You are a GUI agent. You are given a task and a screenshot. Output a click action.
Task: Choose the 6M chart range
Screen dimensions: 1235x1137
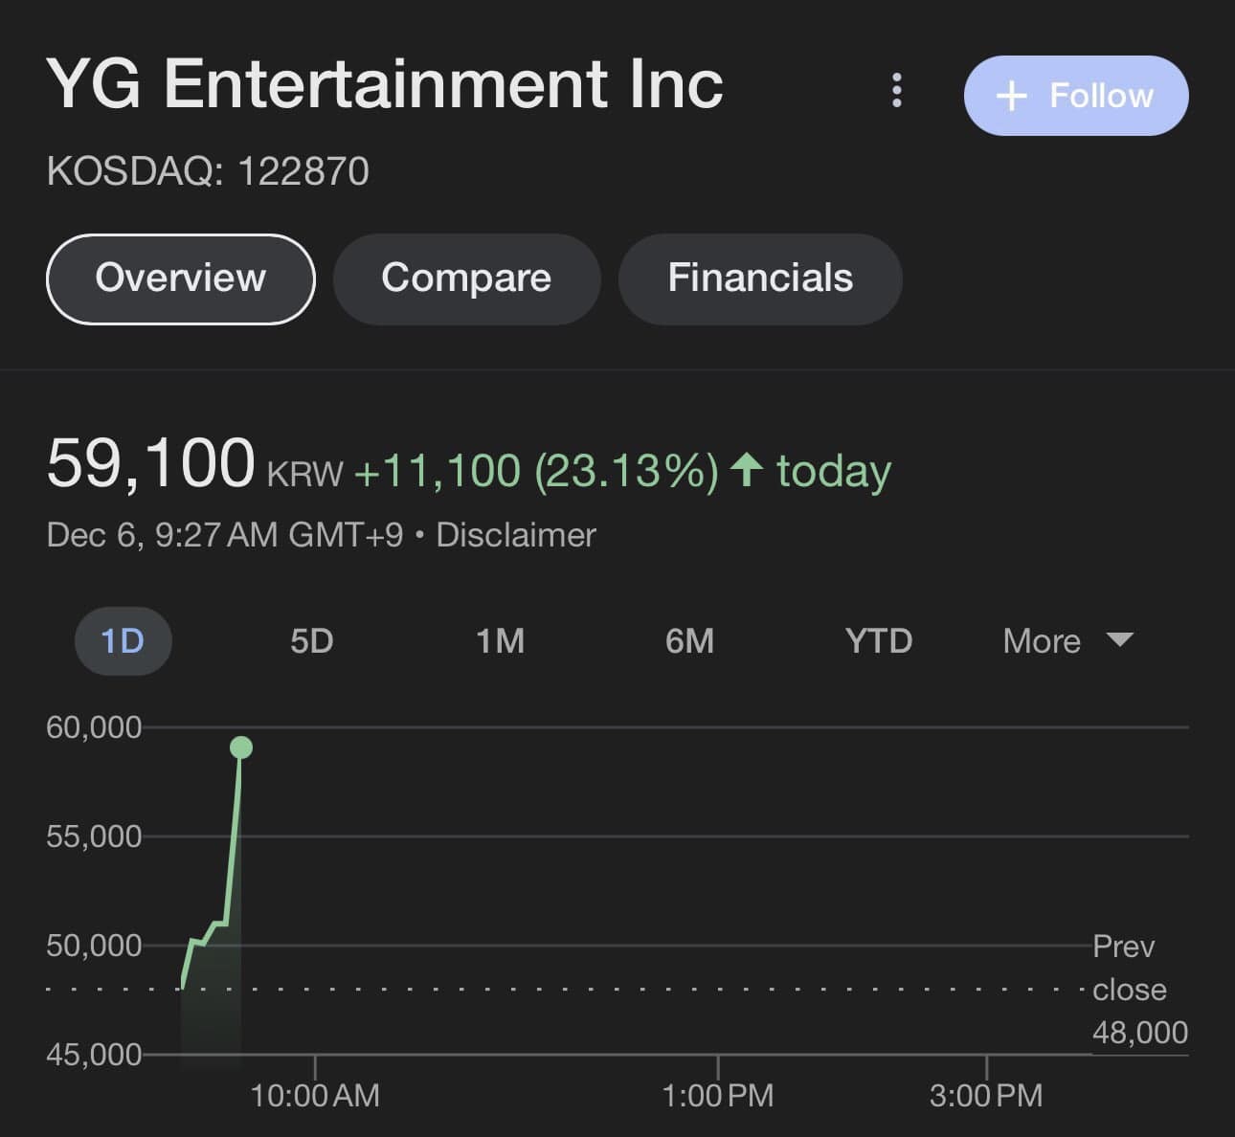pos(689,640)
